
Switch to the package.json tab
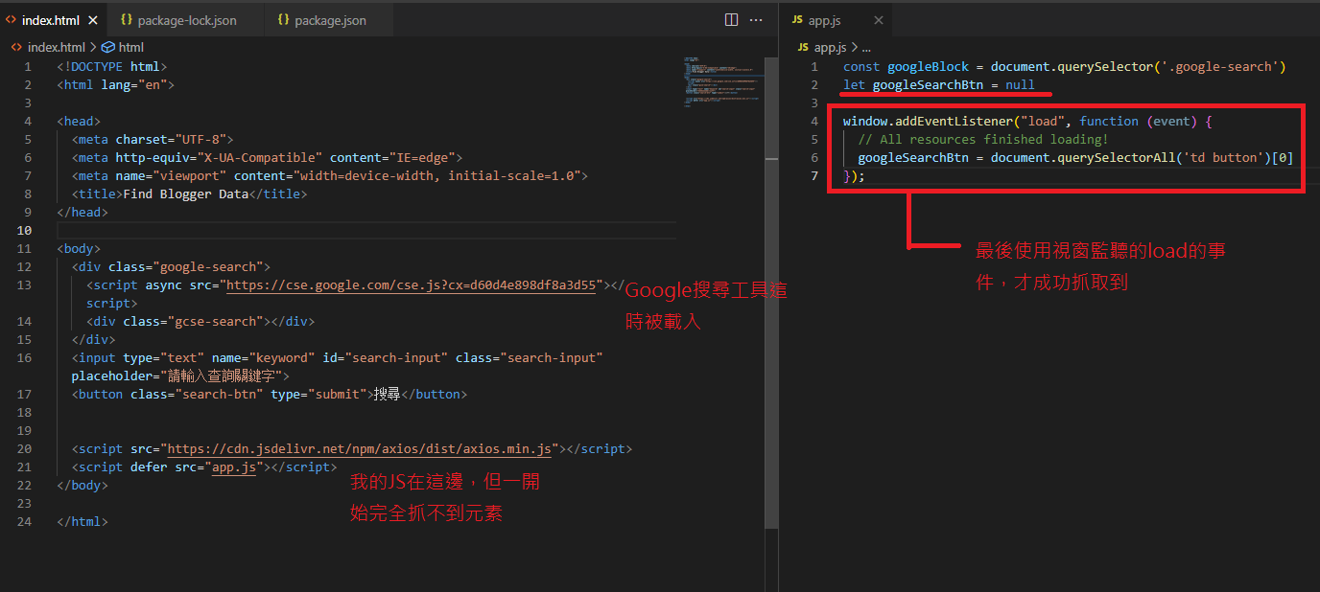click(x=329, y=20)
